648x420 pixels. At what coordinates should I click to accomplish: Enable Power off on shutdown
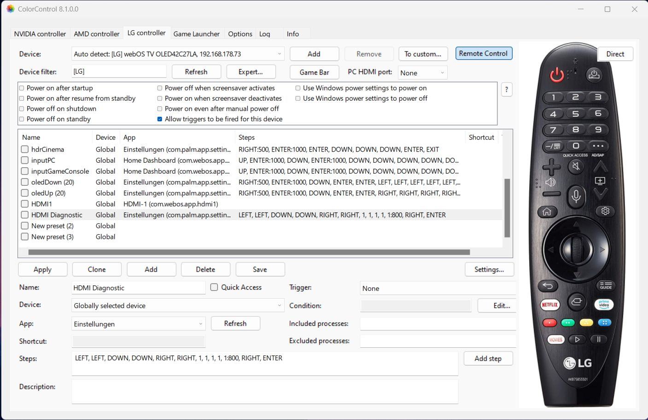tap(22, 109)
